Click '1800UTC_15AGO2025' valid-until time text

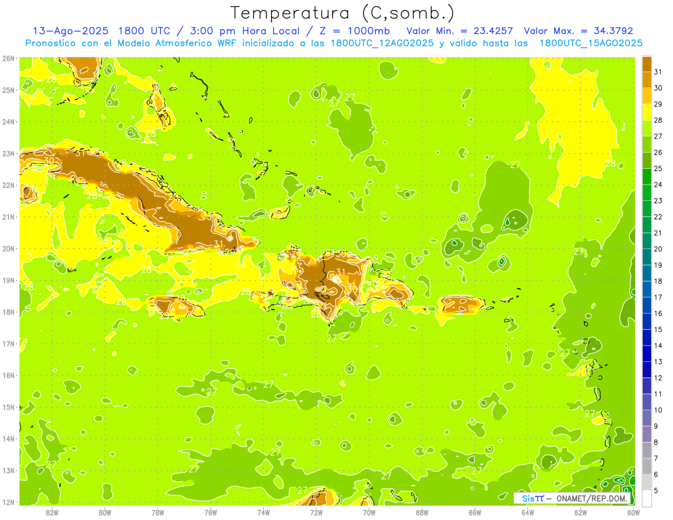pos(591,43)
